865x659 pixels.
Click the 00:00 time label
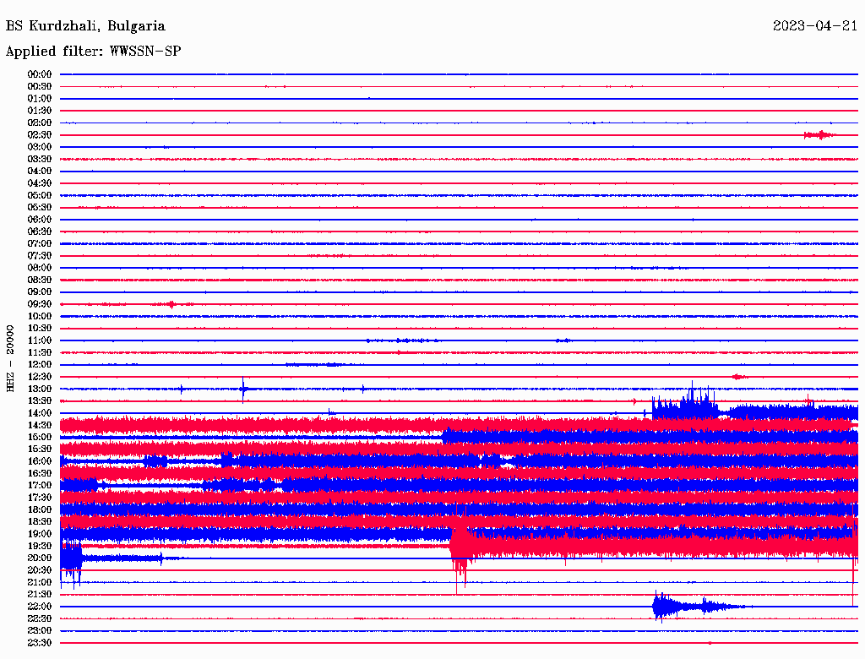[40, 74]
